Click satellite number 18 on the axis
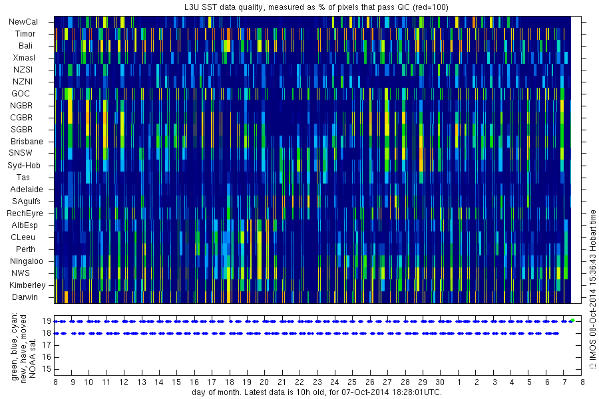Screen dimensions: 599x399 tap(47, 333)
